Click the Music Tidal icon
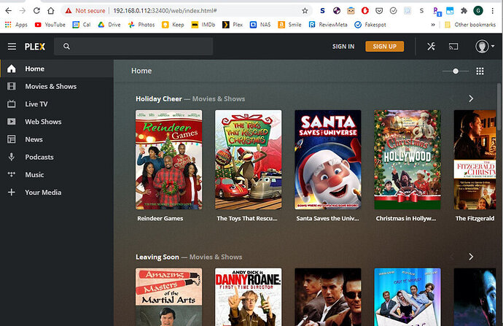 [x=12, y=174]
